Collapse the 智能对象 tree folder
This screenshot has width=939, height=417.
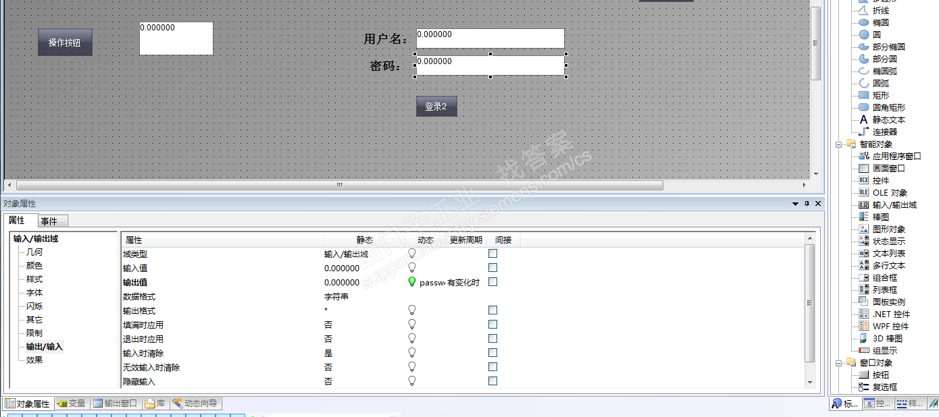coord(838,144)
